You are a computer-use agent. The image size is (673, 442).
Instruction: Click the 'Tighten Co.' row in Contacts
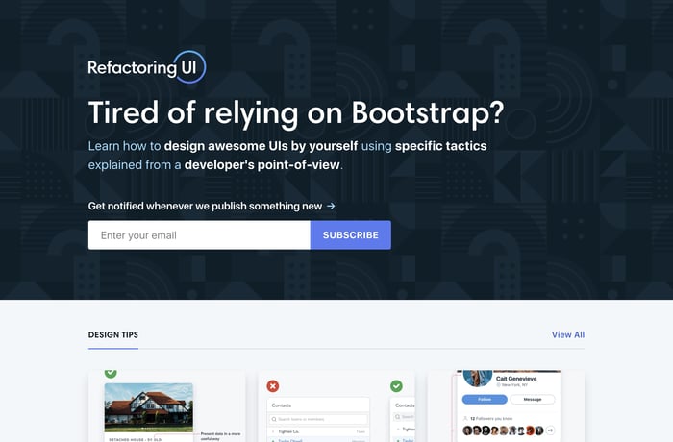click(x=318, y=431)
